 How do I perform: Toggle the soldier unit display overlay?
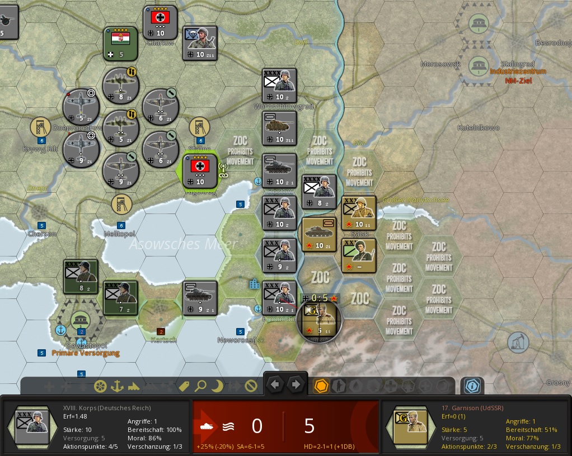coord(339,386)
